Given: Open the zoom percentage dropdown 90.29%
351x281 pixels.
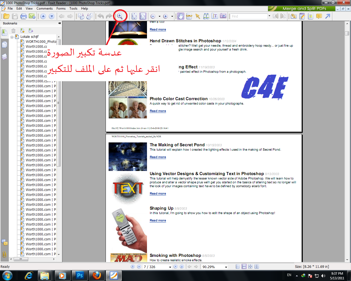Looking at the screenshot, I should click(x=226, y=267).
